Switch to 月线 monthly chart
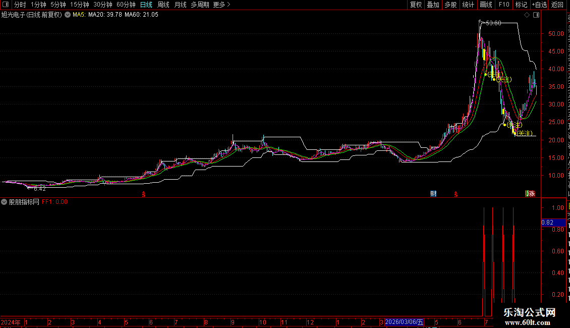 (180, 5)
